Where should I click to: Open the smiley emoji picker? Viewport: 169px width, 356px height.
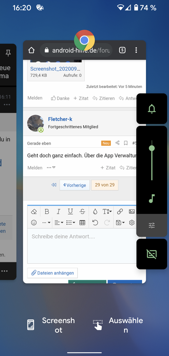34,223
